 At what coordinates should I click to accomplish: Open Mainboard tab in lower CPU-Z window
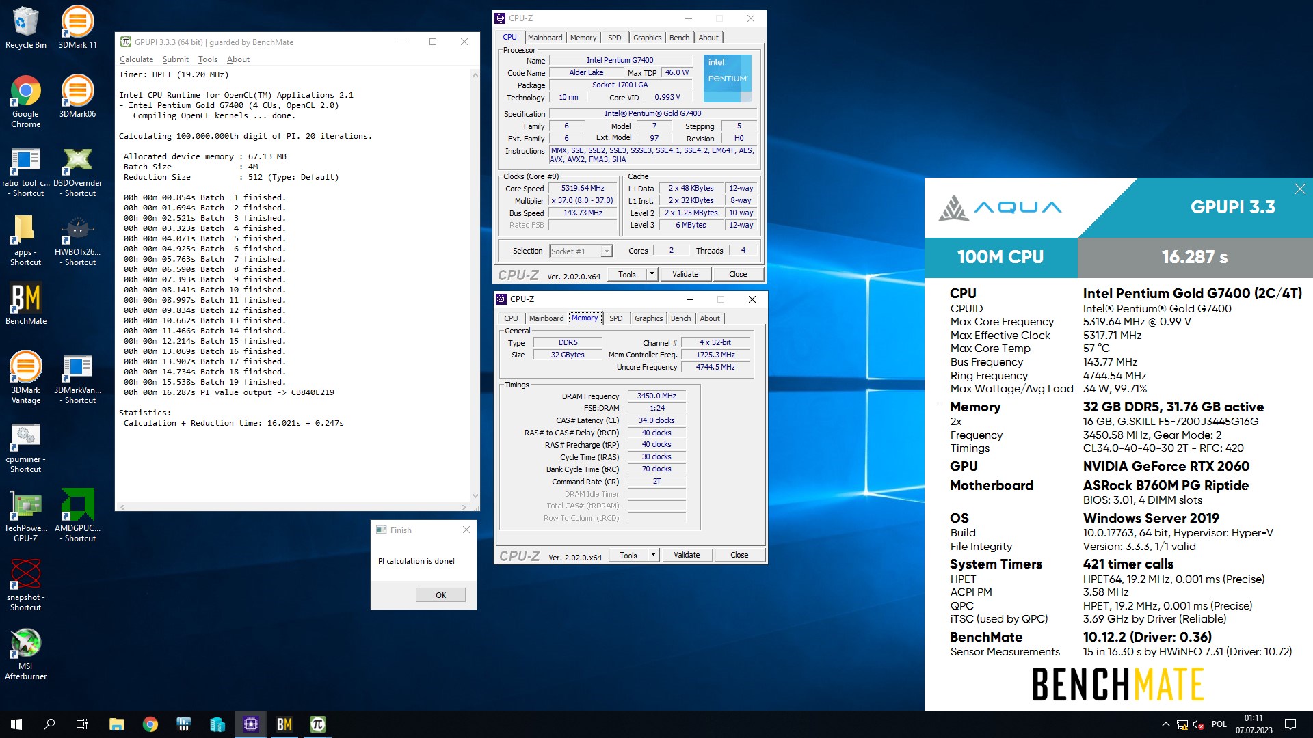coord(546,318)
